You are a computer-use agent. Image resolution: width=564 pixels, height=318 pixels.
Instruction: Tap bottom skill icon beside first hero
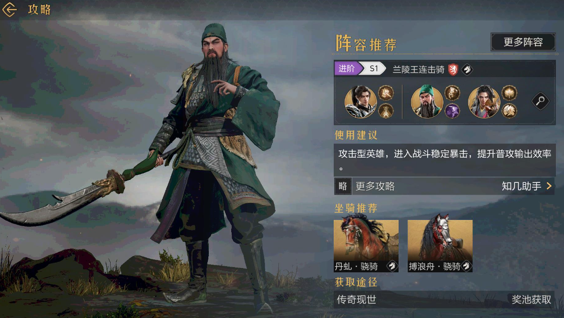pyautogui.click(x=386, y=110)
